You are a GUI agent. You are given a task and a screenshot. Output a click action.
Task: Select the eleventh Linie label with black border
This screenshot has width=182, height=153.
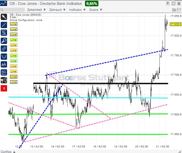tap(13, 77)
